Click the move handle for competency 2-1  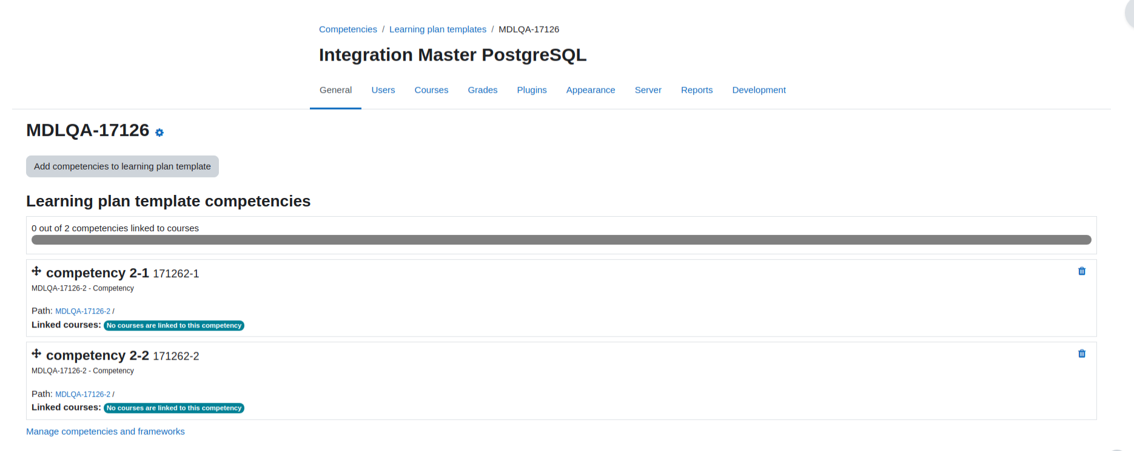click(x=36, y=271)
